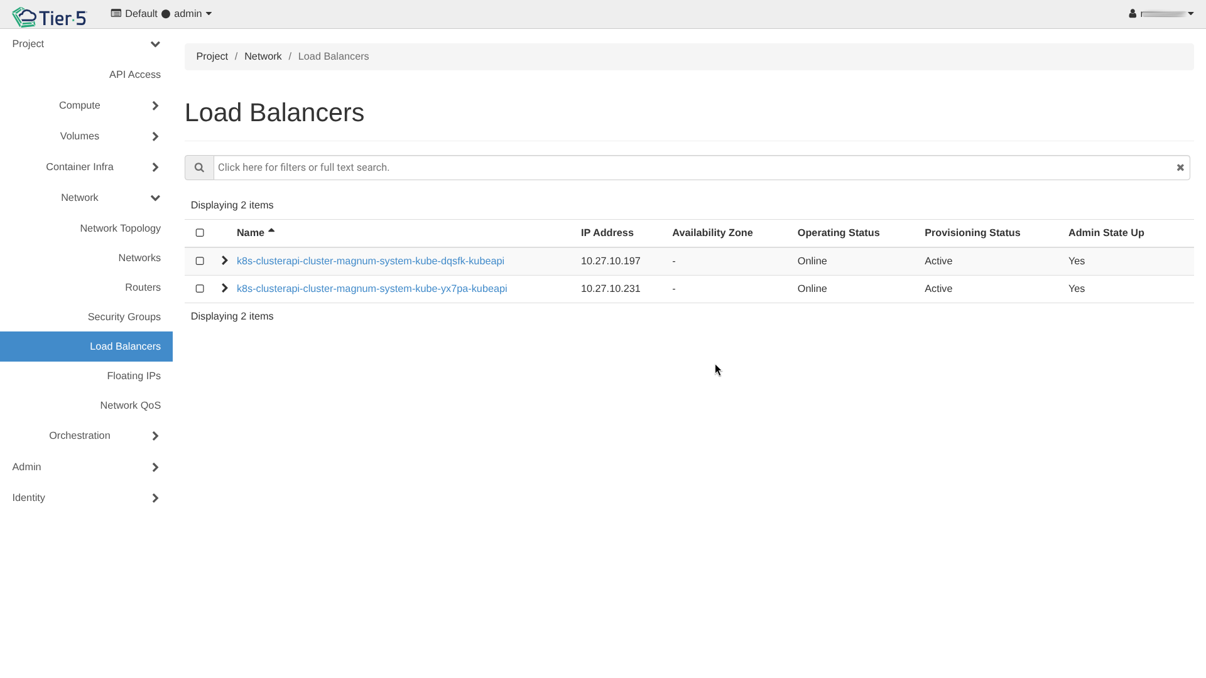
Task: Click the magnifier search icon
Action: 199,168
